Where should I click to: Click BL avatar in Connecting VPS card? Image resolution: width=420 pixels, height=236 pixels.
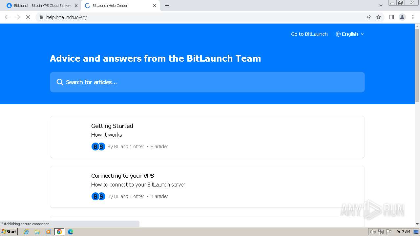click(95, 196)
